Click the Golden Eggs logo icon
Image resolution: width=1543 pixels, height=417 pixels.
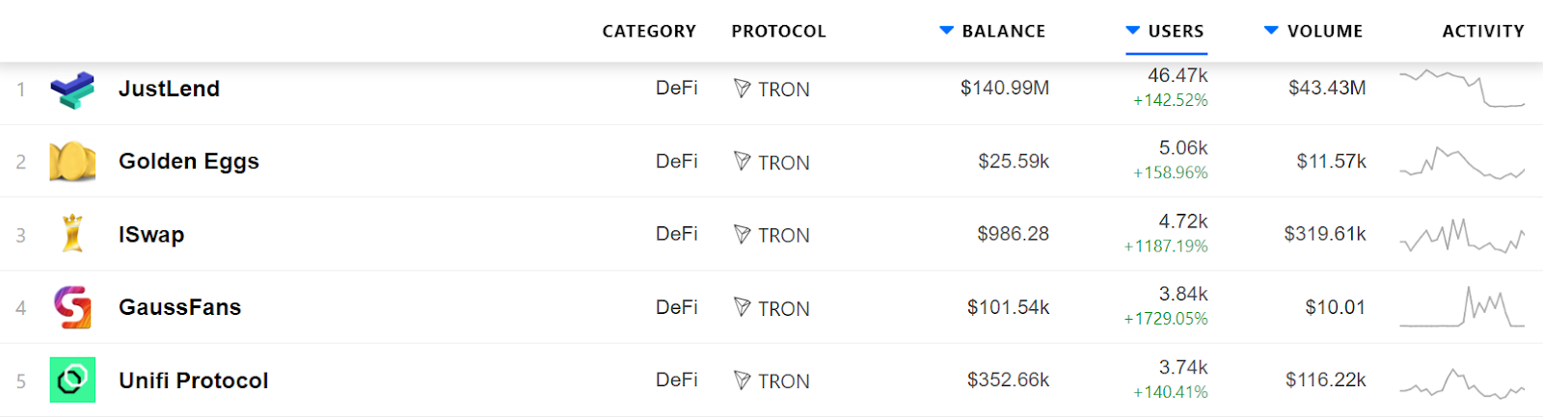(72, 162)
